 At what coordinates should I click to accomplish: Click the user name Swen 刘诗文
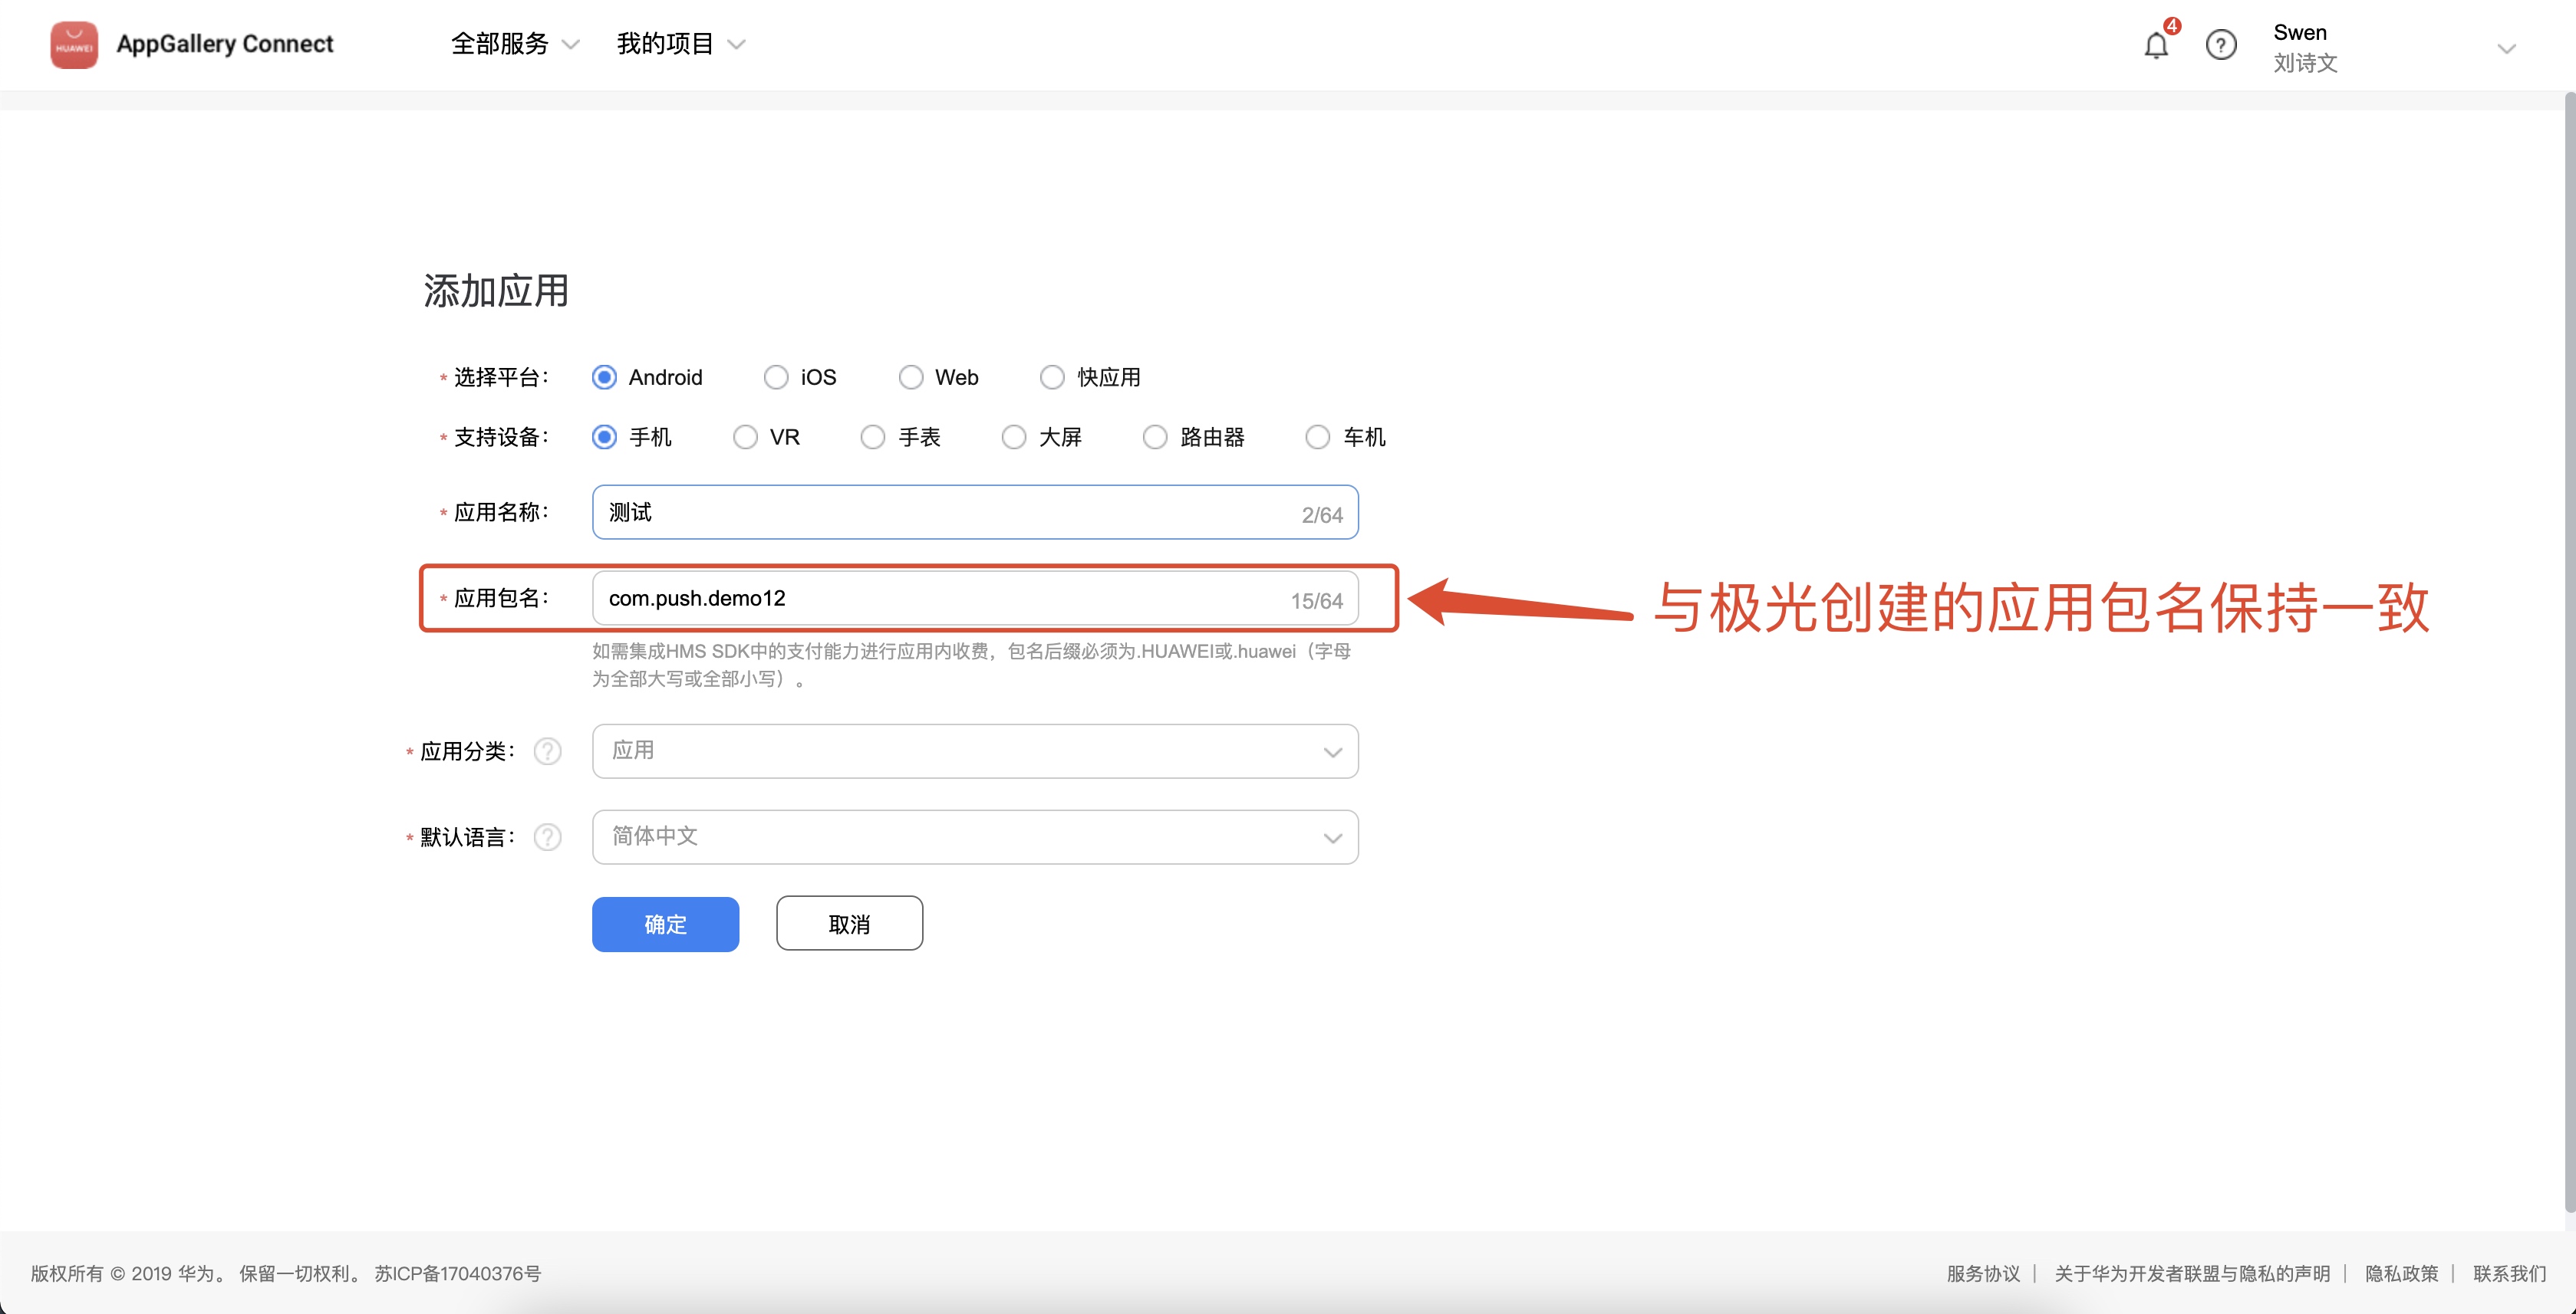(x=2305, y=47)
